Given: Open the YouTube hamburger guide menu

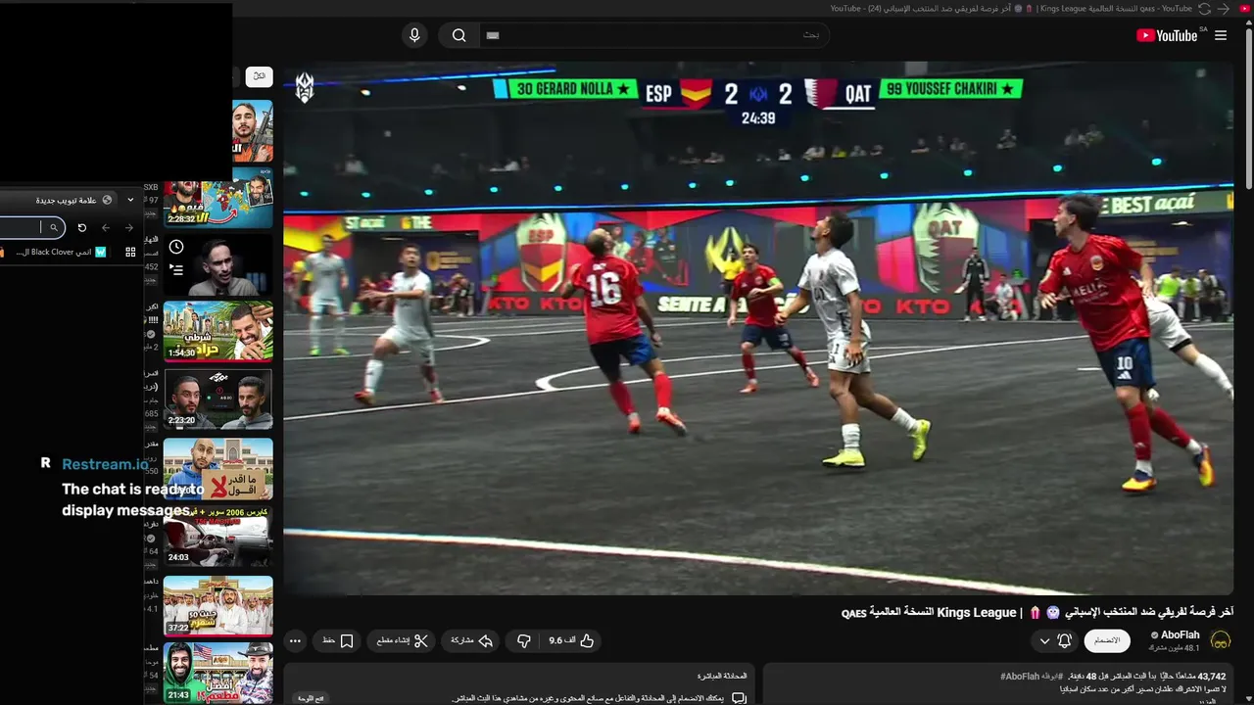Looking at the screenshot, I should coord(1220,35).
